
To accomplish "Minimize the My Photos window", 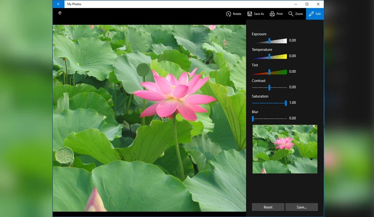I will pyautogui.click(x=296, y=4).
